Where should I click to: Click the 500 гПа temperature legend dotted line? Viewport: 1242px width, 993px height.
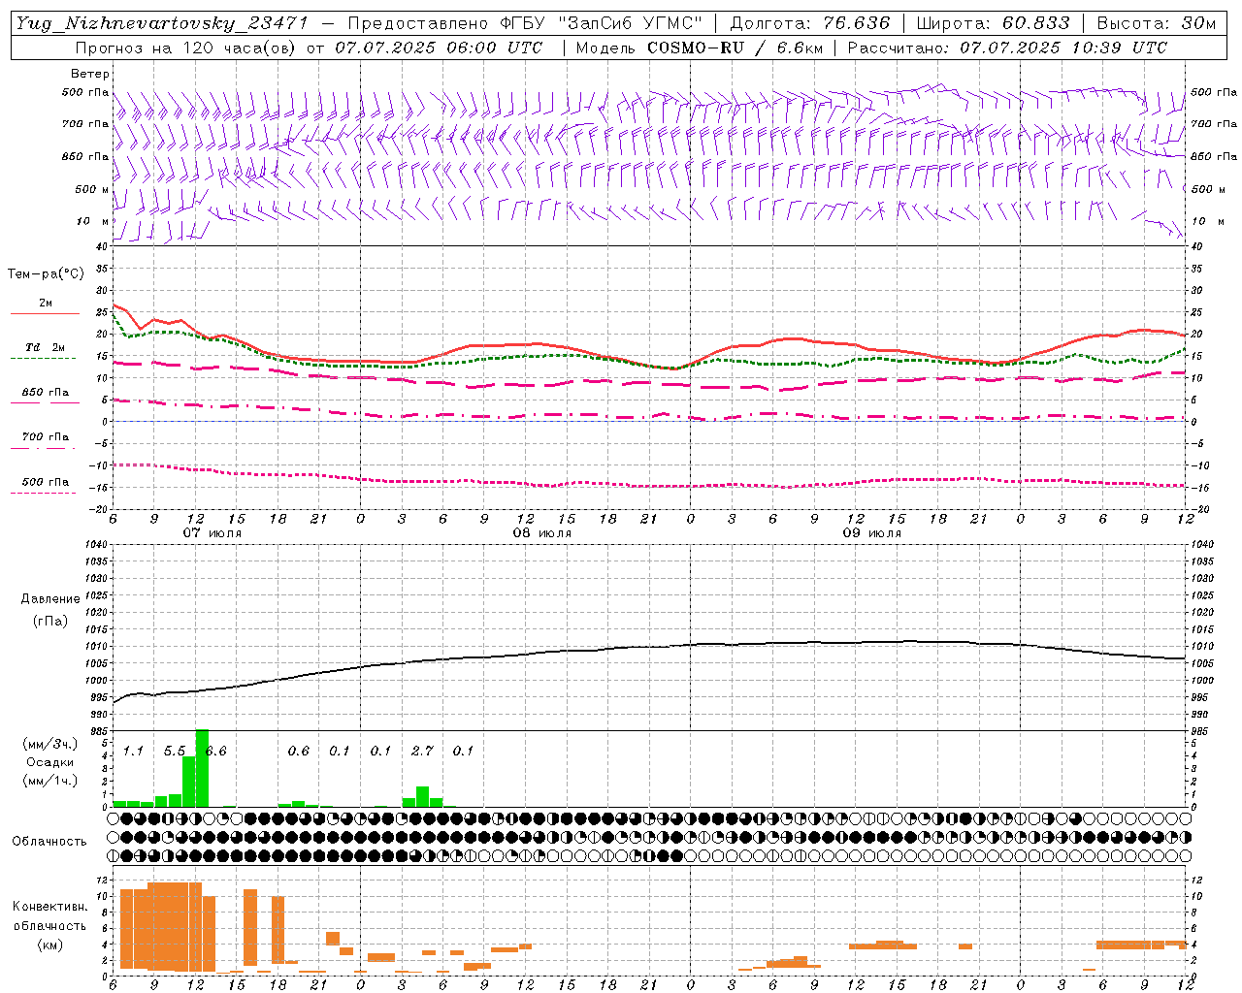[45, 493]
